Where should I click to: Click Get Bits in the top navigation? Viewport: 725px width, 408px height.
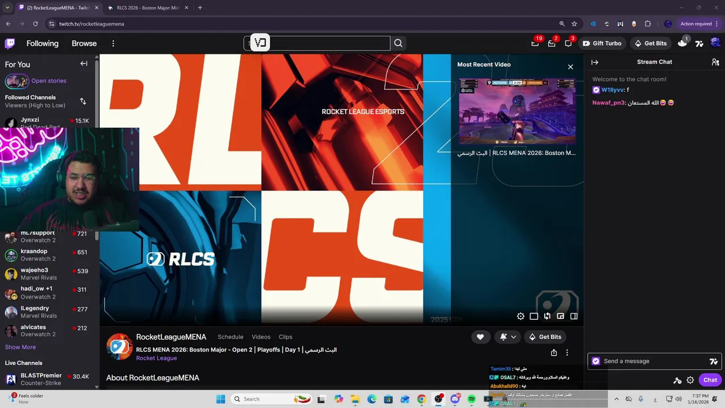pyautogui.click(x=650, y=43)
